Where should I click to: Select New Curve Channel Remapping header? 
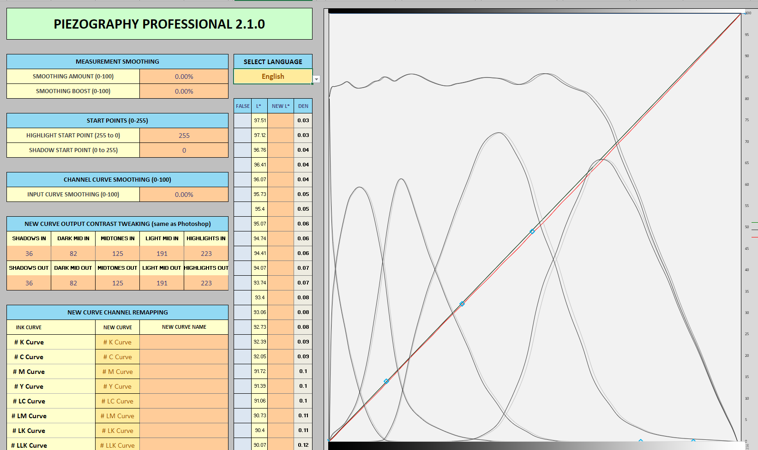117,313
